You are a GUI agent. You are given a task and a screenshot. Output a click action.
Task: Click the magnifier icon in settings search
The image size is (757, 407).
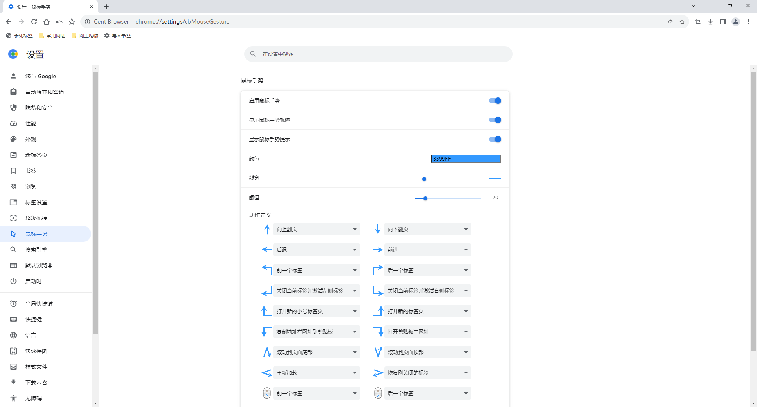pos(253,54)
